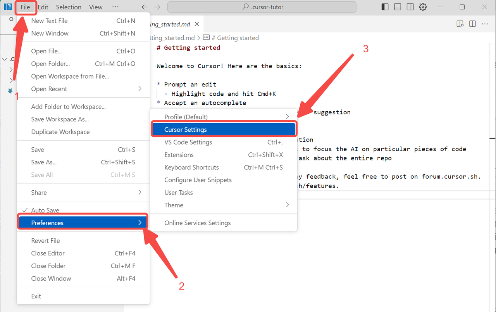Open Online Services Settings
496x312 pixels.
point(224,223)
